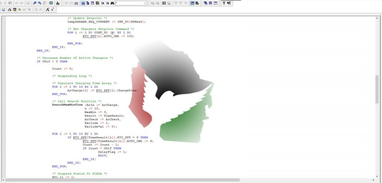This screenshot has width=382, height=183.
Task: Open Help with the question mark icon
Action: [x=224, y=3]
